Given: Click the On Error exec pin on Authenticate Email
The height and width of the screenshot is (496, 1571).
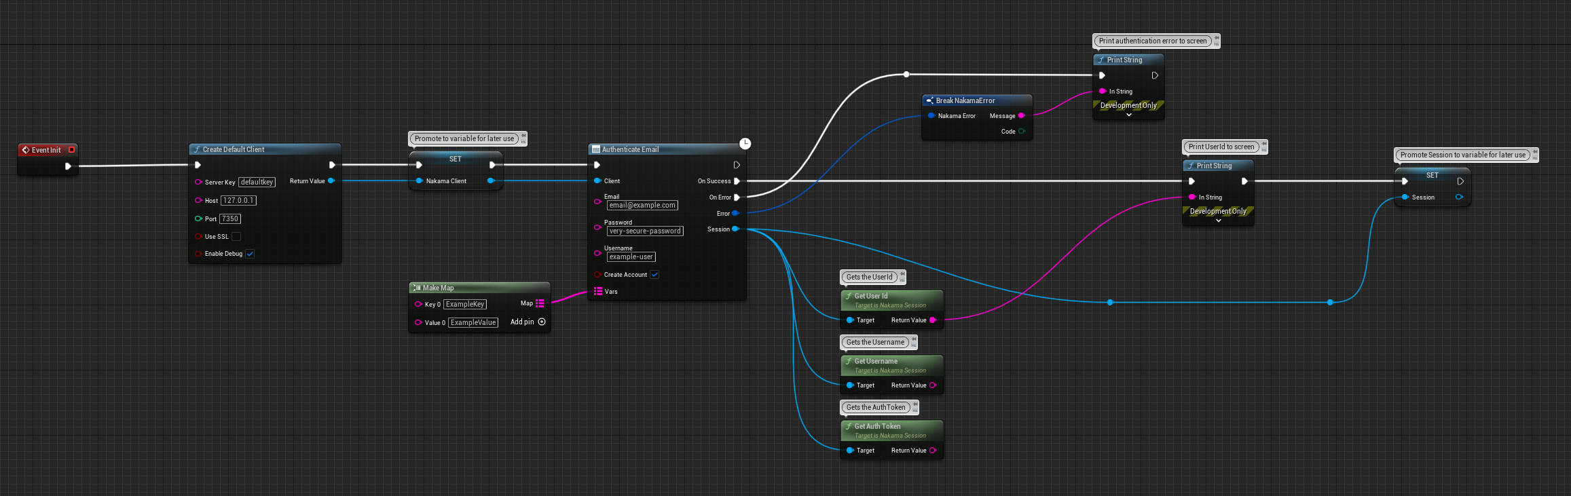Looking at the screenshot, I should click(737, 197).
